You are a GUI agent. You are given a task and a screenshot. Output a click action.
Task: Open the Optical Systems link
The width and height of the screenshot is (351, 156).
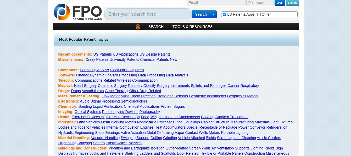tap(88, 112)
